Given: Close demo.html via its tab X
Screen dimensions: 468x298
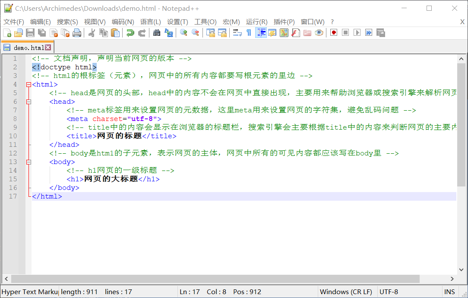Looking at the screenshot, I should [x=47, y=47].
